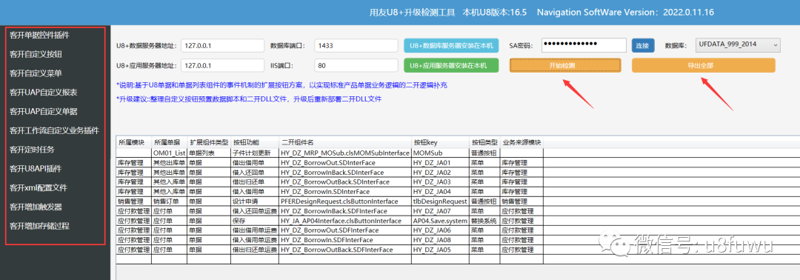Screen dimensions: 800x280
Task: Open 客开工作流自定义业务插件
Action: [55, 130]
